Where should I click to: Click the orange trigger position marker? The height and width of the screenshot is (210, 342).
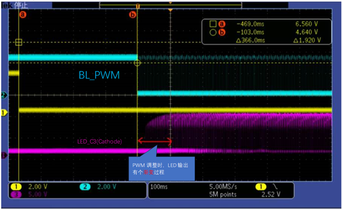coord(170,10)
